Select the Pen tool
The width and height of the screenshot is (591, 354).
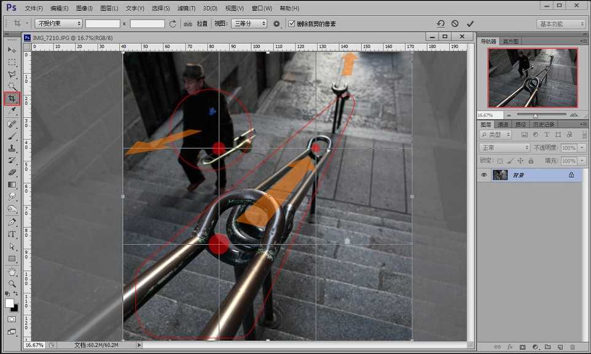pyautogui.click(x=12, y=222)
